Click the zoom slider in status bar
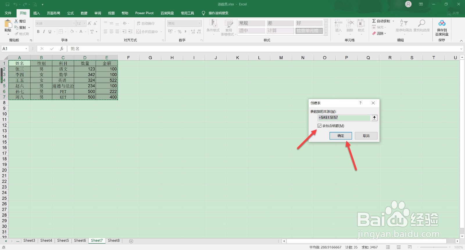Viewport: 465px width, 250px height. click(x=434, y=247)
